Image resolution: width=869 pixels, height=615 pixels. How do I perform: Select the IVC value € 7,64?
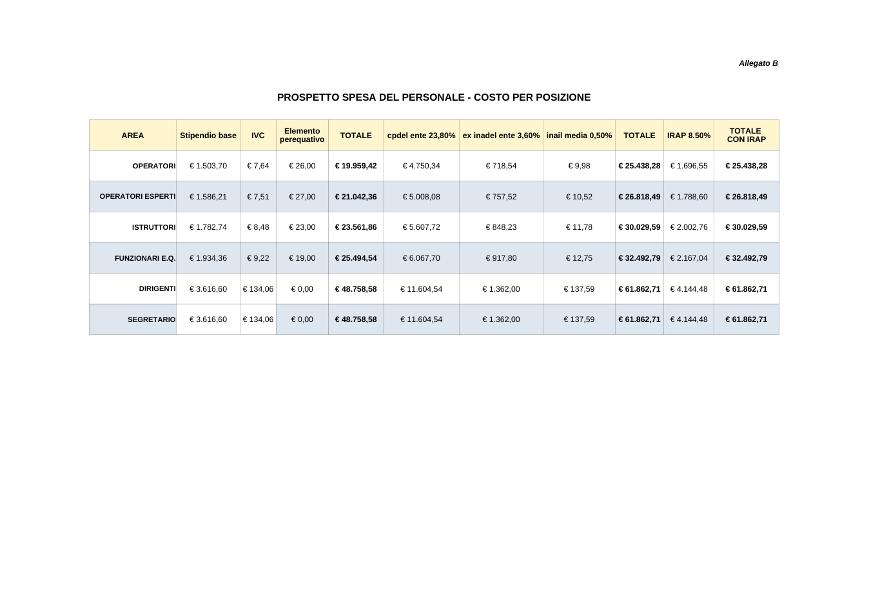click(258, 166)
